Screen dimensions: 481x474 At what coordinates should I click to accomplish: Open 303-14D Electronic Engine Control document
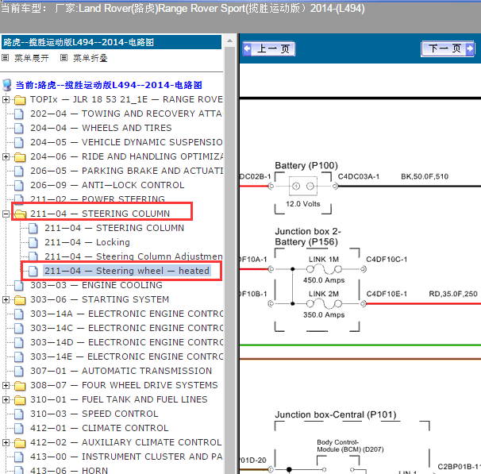[126, 342]
